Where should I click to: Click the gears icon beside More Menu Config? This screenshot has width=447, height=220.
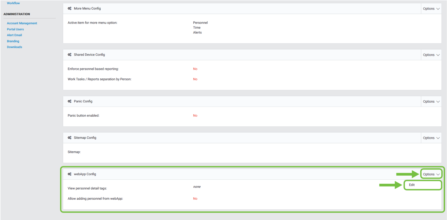point(70,8)
